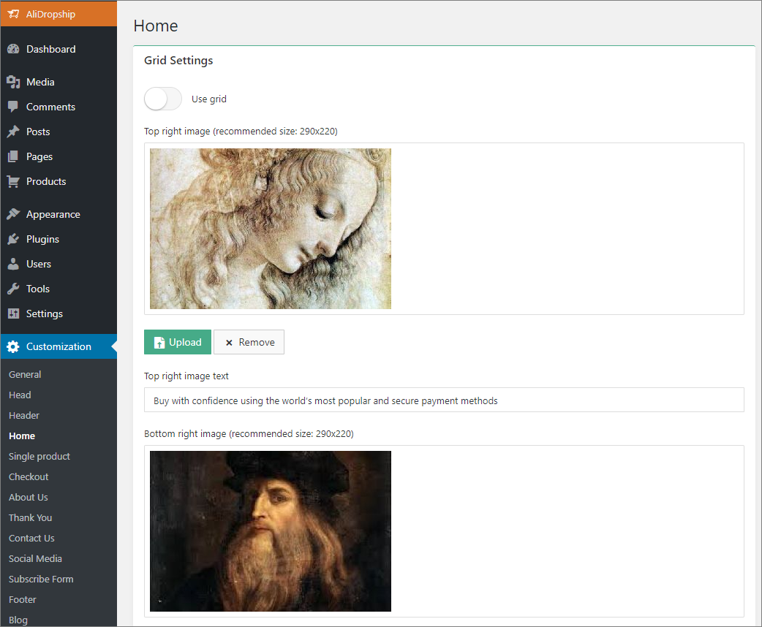Open Blog customization

[x=18, y=620]
